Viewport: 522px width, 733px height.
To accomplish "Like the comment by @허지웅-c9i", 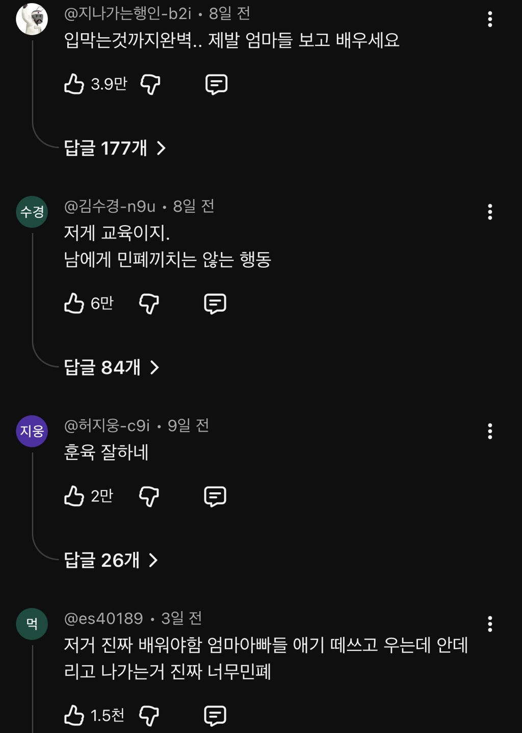I will (74, 496).
